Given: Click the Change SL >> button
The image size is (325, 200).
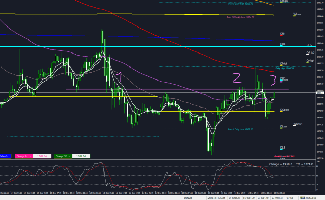Looking at the screenshot, I should 23,156.
